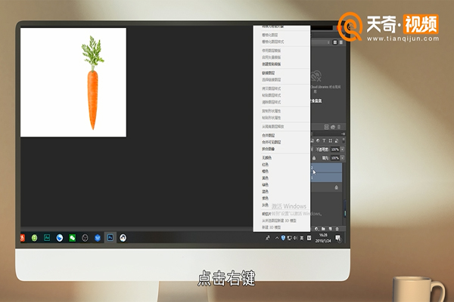Click the Opacity 100% value field
This screenshot has height=302, width=454.
coord(335,149)
